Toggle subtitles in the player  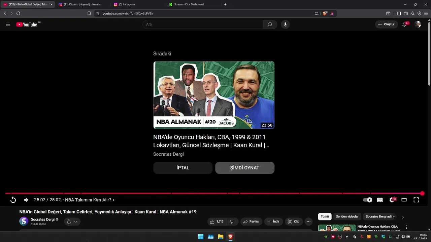(x=380, y=200)
